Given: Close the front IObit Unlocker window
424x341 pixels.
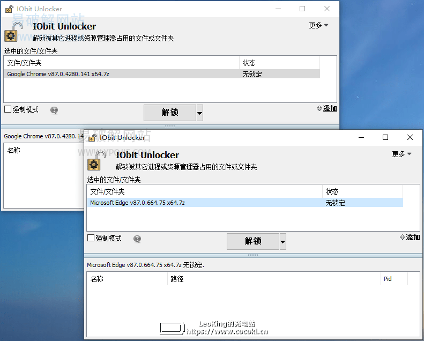Looking at the screenshot, I should pos(410,137).
